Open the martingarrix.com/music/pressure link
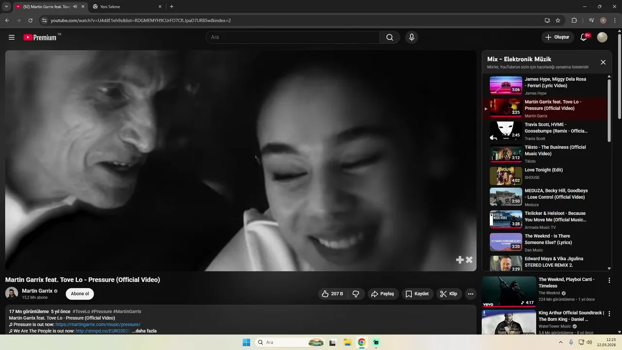Image resolution: width=622 pixels, height=350 pixels. click(x=98, y=324)
